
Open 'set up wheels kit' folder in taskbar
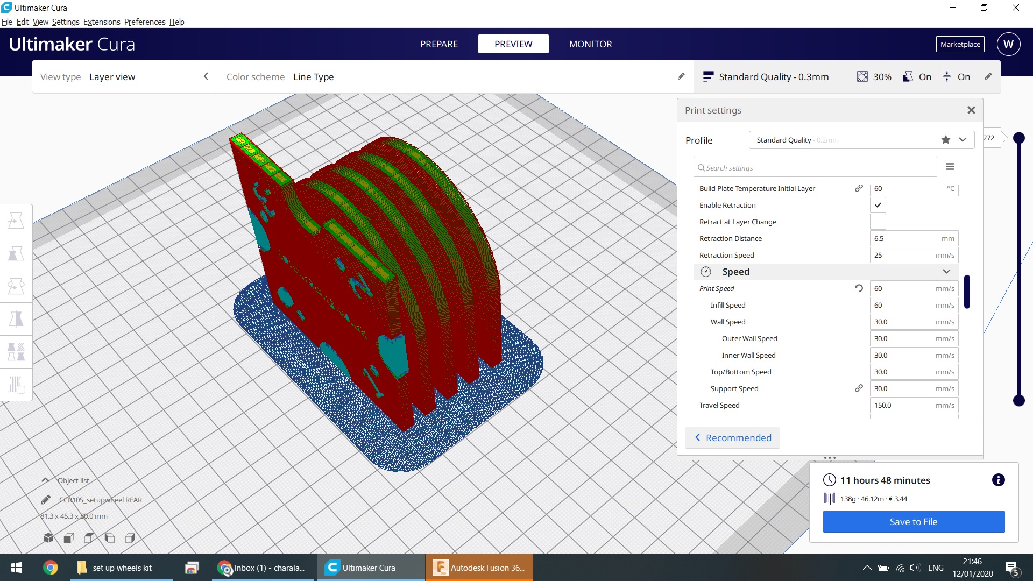(x=122, y=568)
